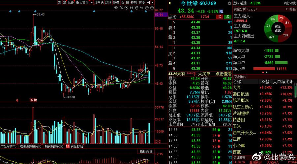Click the 简 toolbar button
The height and width of the screenshot is (164, 297).
tap(65, 2)
